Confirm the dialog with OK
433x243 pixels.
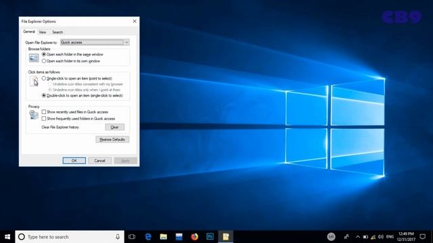pyautogui.click(x=74, y=161)
